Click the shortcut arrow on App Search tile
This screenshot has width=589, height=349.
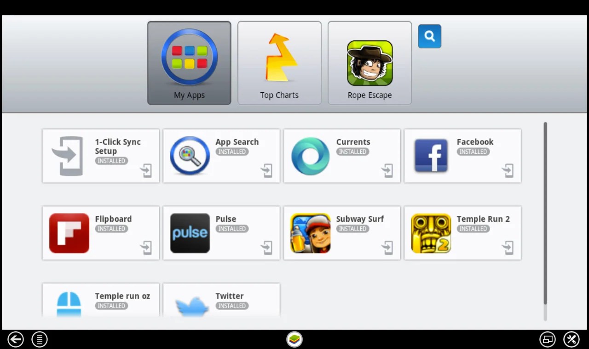click(266, 171)
